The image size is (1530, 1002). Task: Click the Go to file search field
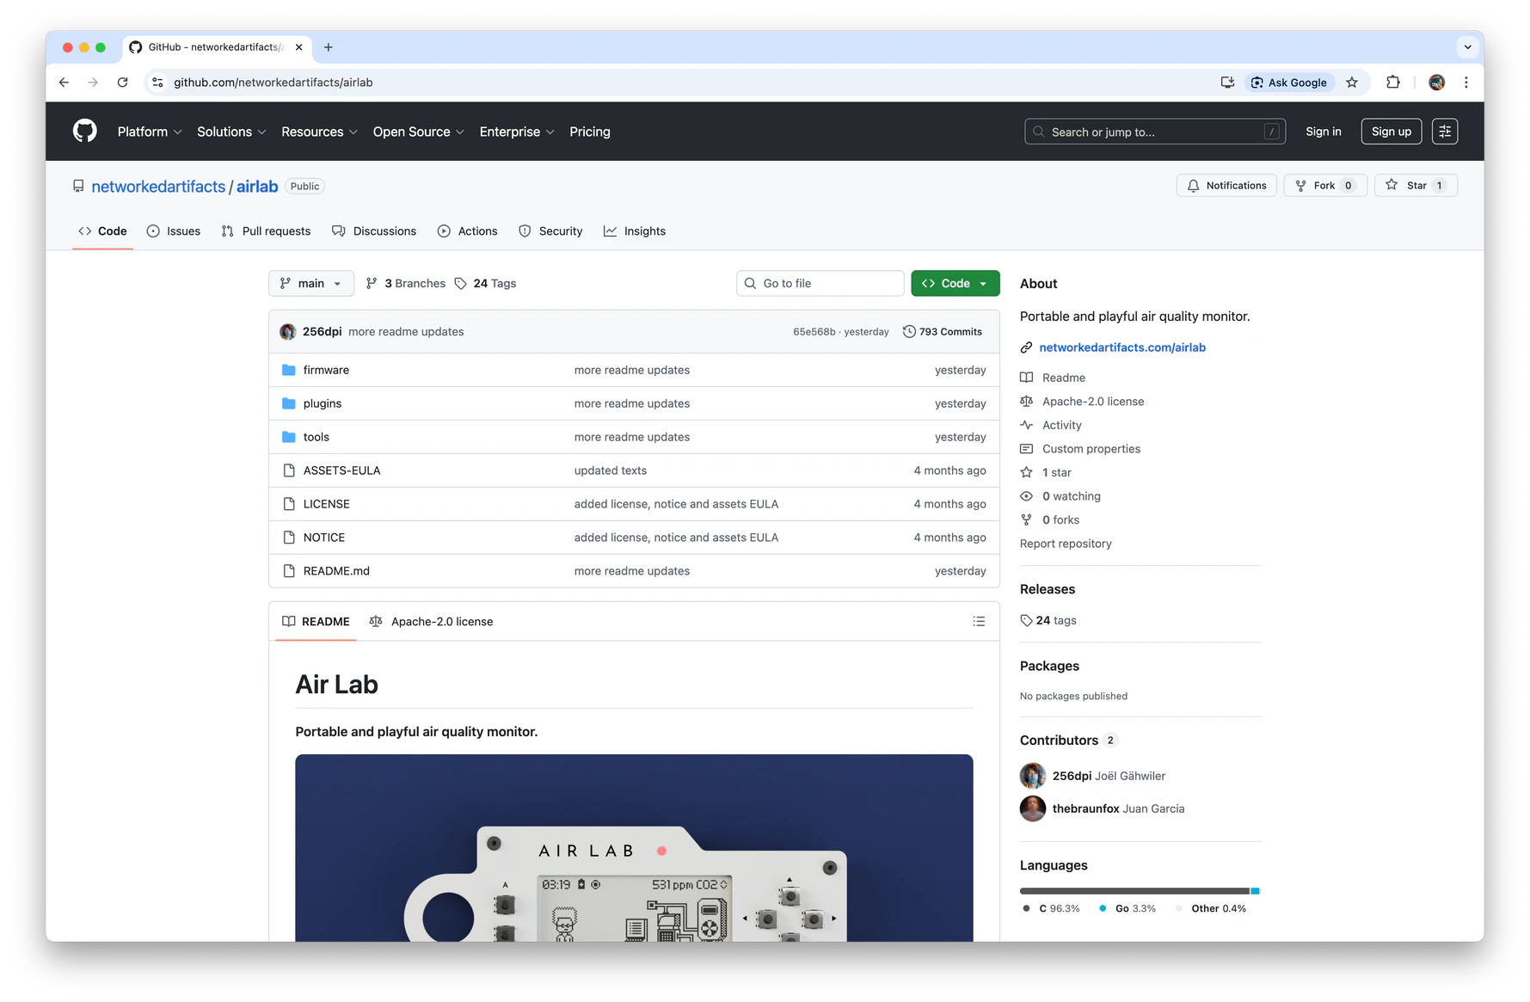[x=820, y=284]
